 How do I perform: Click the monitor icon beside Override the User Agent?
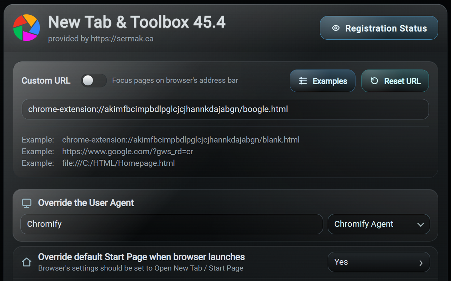26,203
